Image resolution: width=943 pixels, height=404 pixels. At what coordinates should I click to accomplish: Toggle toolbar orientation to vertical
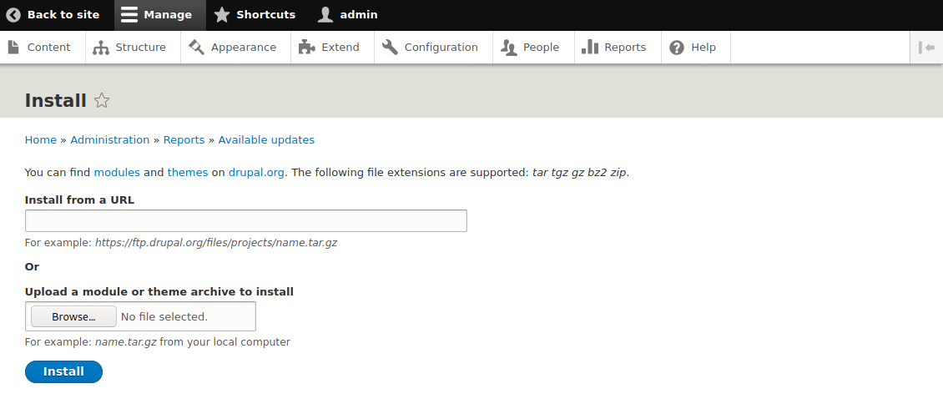[926, 48]
